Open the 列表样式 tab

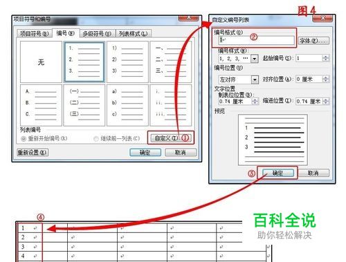(134, 34)
